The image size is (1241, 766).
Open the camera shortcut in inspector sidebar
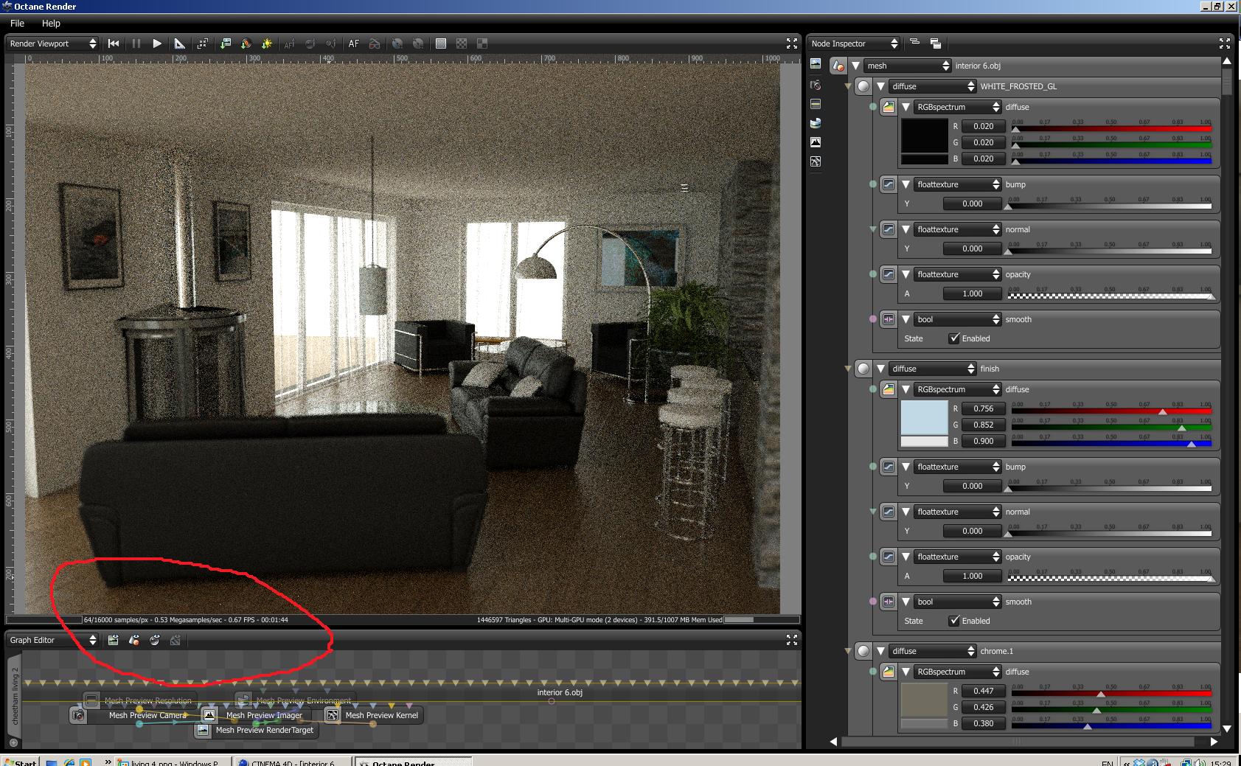(816, 85)
